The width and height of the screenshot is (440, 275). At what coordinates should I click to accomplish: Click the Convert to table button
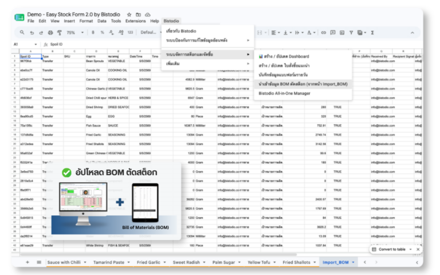[392, 249]
